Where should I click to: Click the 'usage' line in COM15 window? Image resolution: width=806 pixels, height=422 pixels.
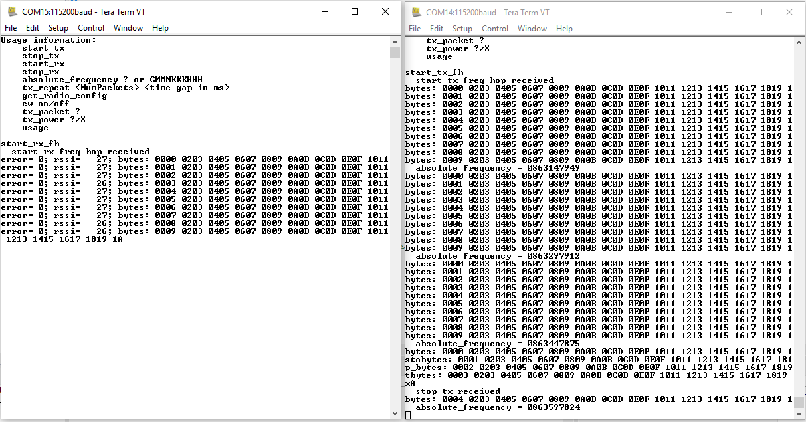pos(35,128)
